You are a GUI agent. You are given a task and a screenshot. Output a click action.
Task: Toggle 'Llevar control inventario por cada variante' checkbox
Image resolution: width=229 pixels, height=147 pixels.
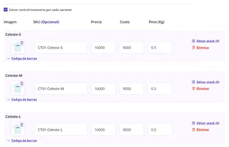(x=6, y=10)
